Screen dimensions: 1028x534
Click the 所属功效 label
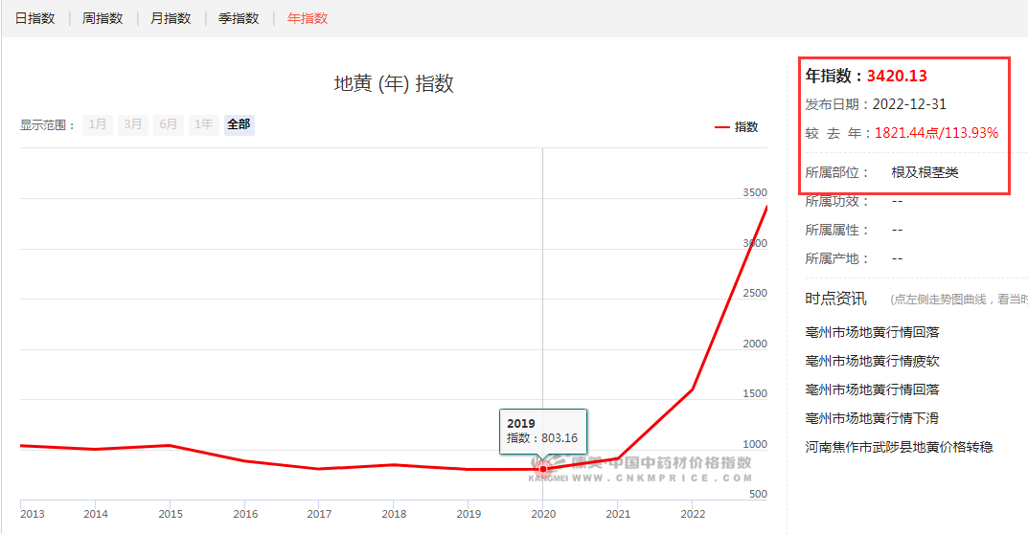[837, 201]
